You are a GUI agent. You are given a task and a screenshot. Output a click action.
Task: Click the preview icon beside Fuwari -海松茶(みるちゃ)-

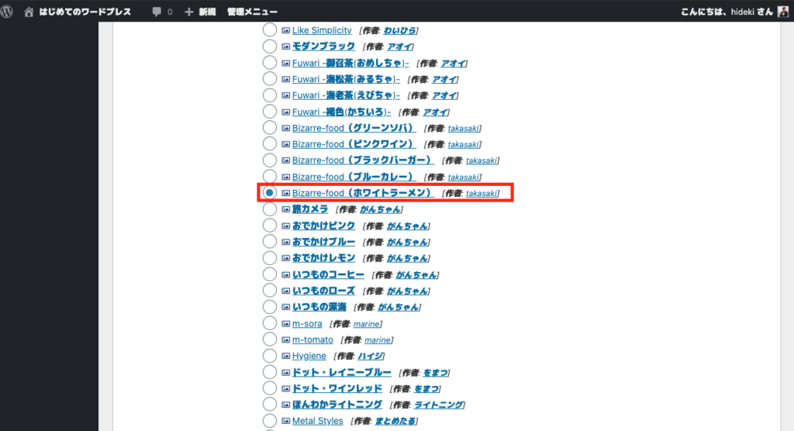point(285,80)
